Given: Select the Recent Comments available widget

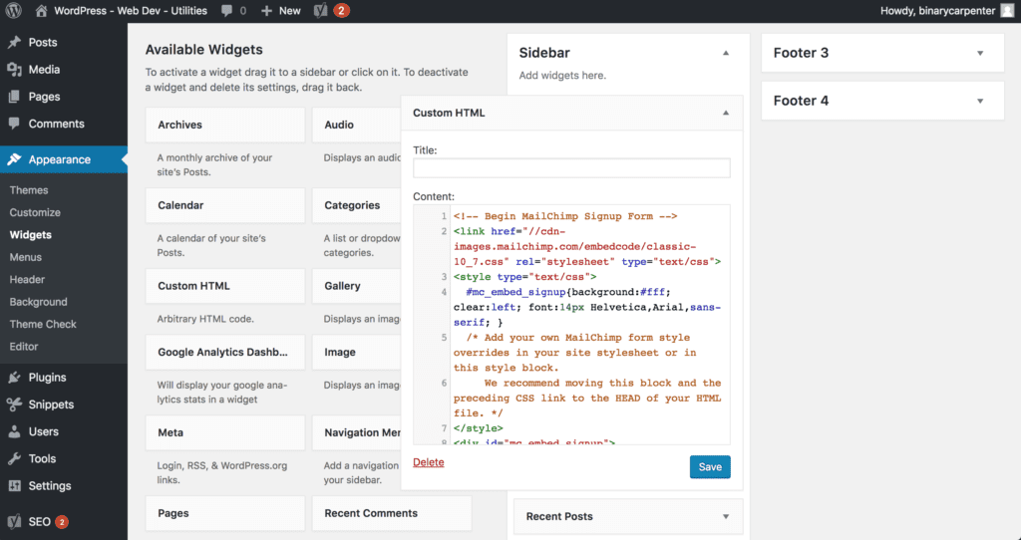Looking at the screenshot, I should click(x=392, y=513).
